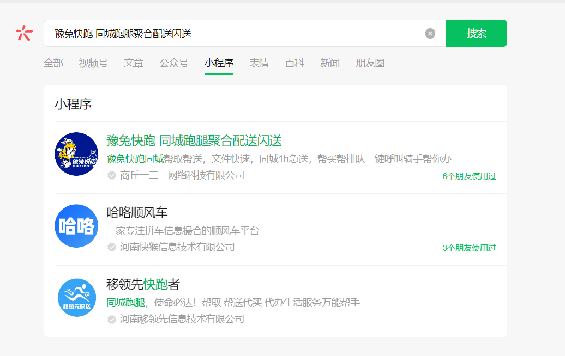
Task: Switch to the 文章 tab
Action: pos(134,63)
